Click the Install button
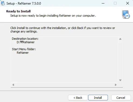Screen dimensions: 133x102 pos(98,98)
